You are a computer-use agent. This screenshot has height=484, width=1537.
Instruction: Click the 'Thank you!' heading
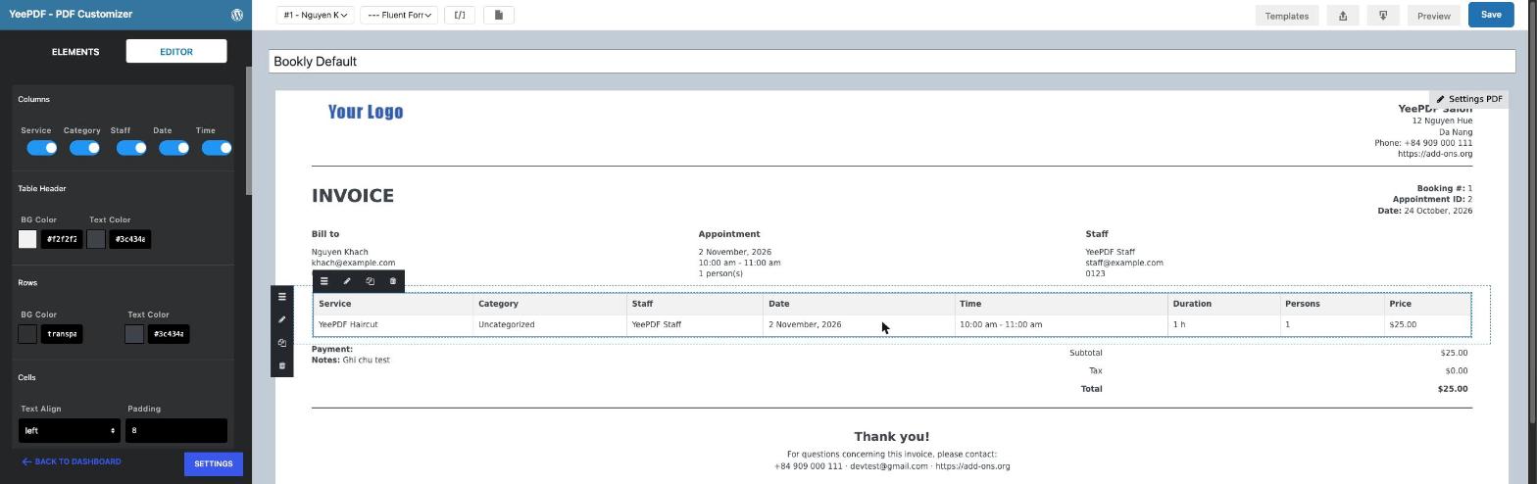[x=892, y=437]
